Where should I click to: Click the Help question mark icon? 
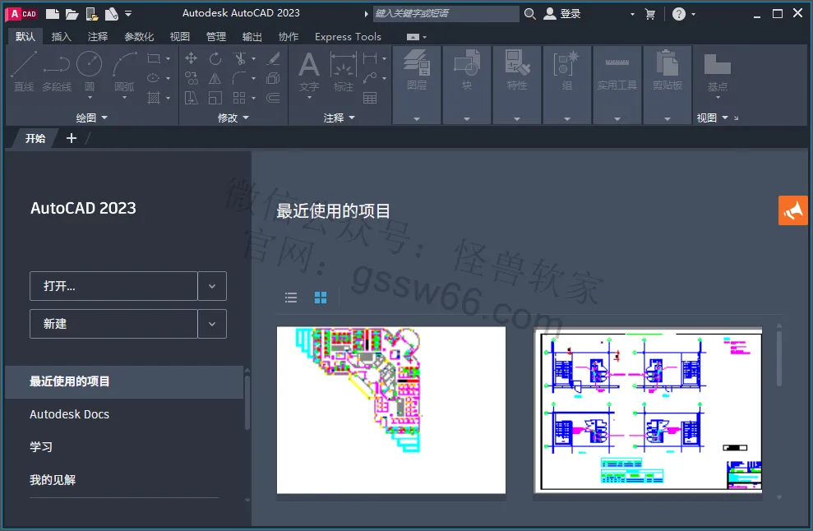[679, 14]
